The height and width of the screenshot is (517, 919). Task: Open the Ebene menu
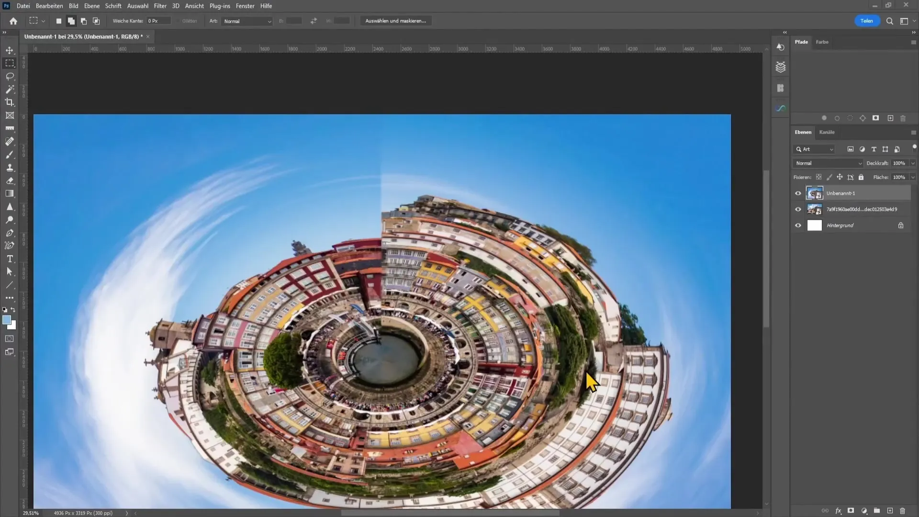click(x=92, y=6)
